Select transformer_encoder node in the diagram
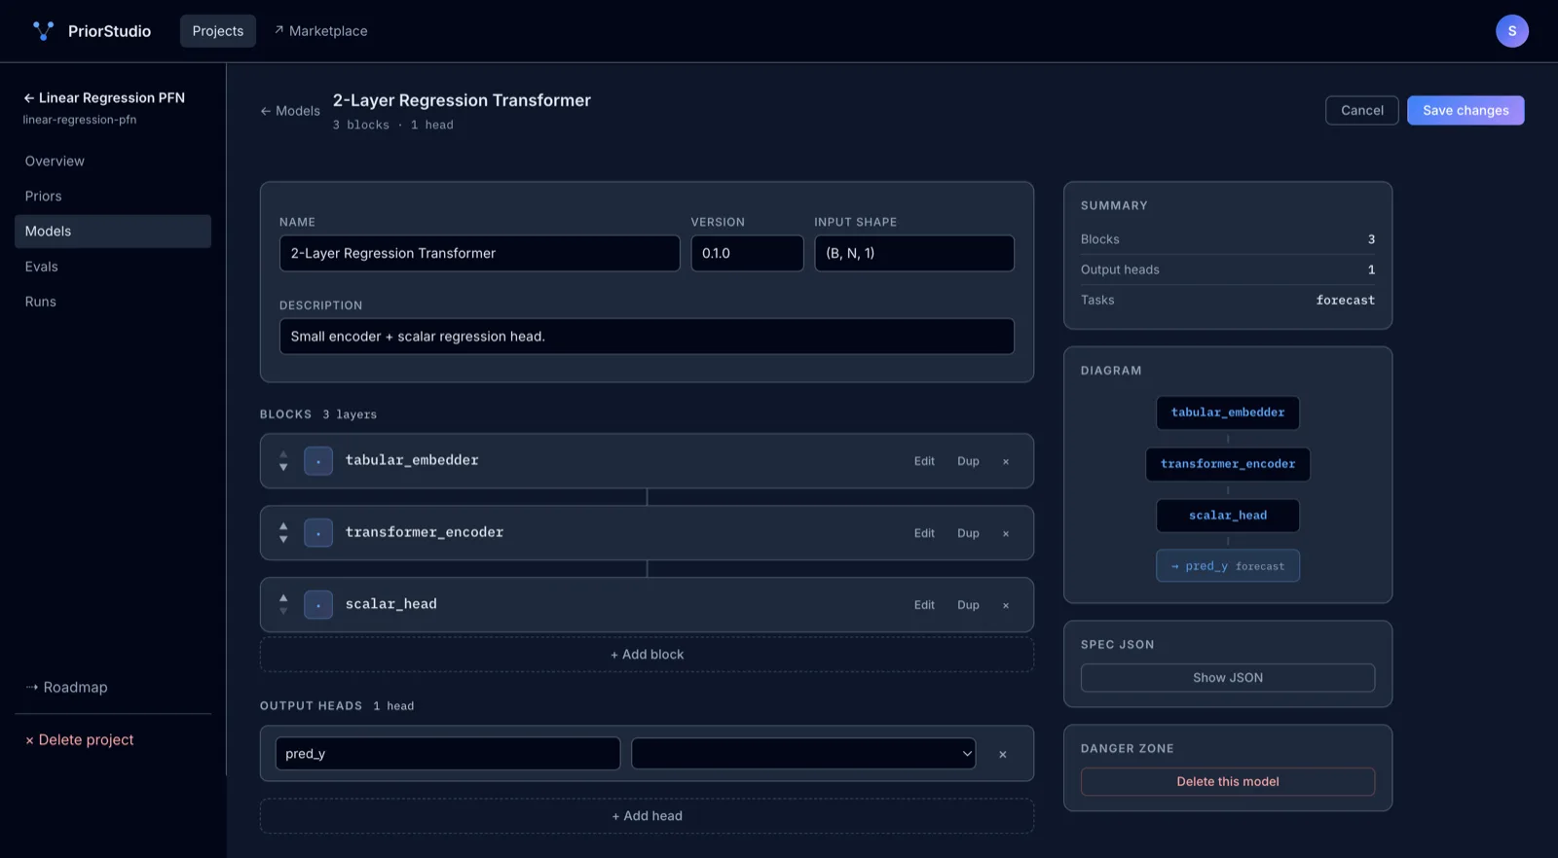 click(1228, 464)
